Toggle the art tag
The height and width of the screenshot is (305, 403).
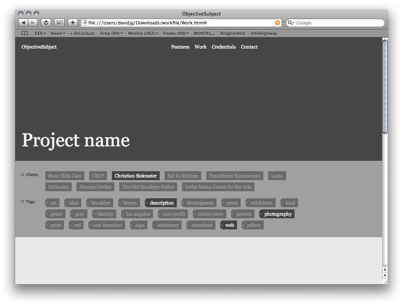tap(52, 203)
